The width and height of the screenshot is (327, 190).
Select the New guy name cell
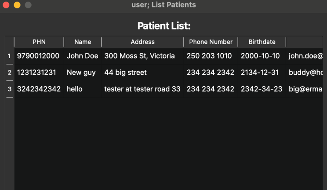tap(83, 73)
